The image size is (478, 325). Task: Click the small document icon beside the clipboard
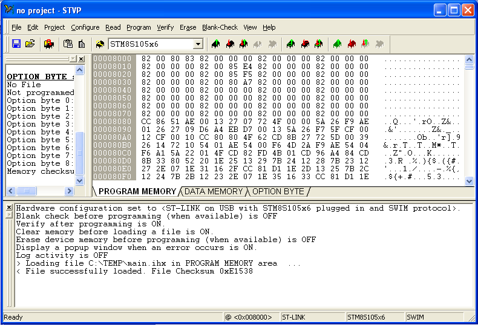82,44
